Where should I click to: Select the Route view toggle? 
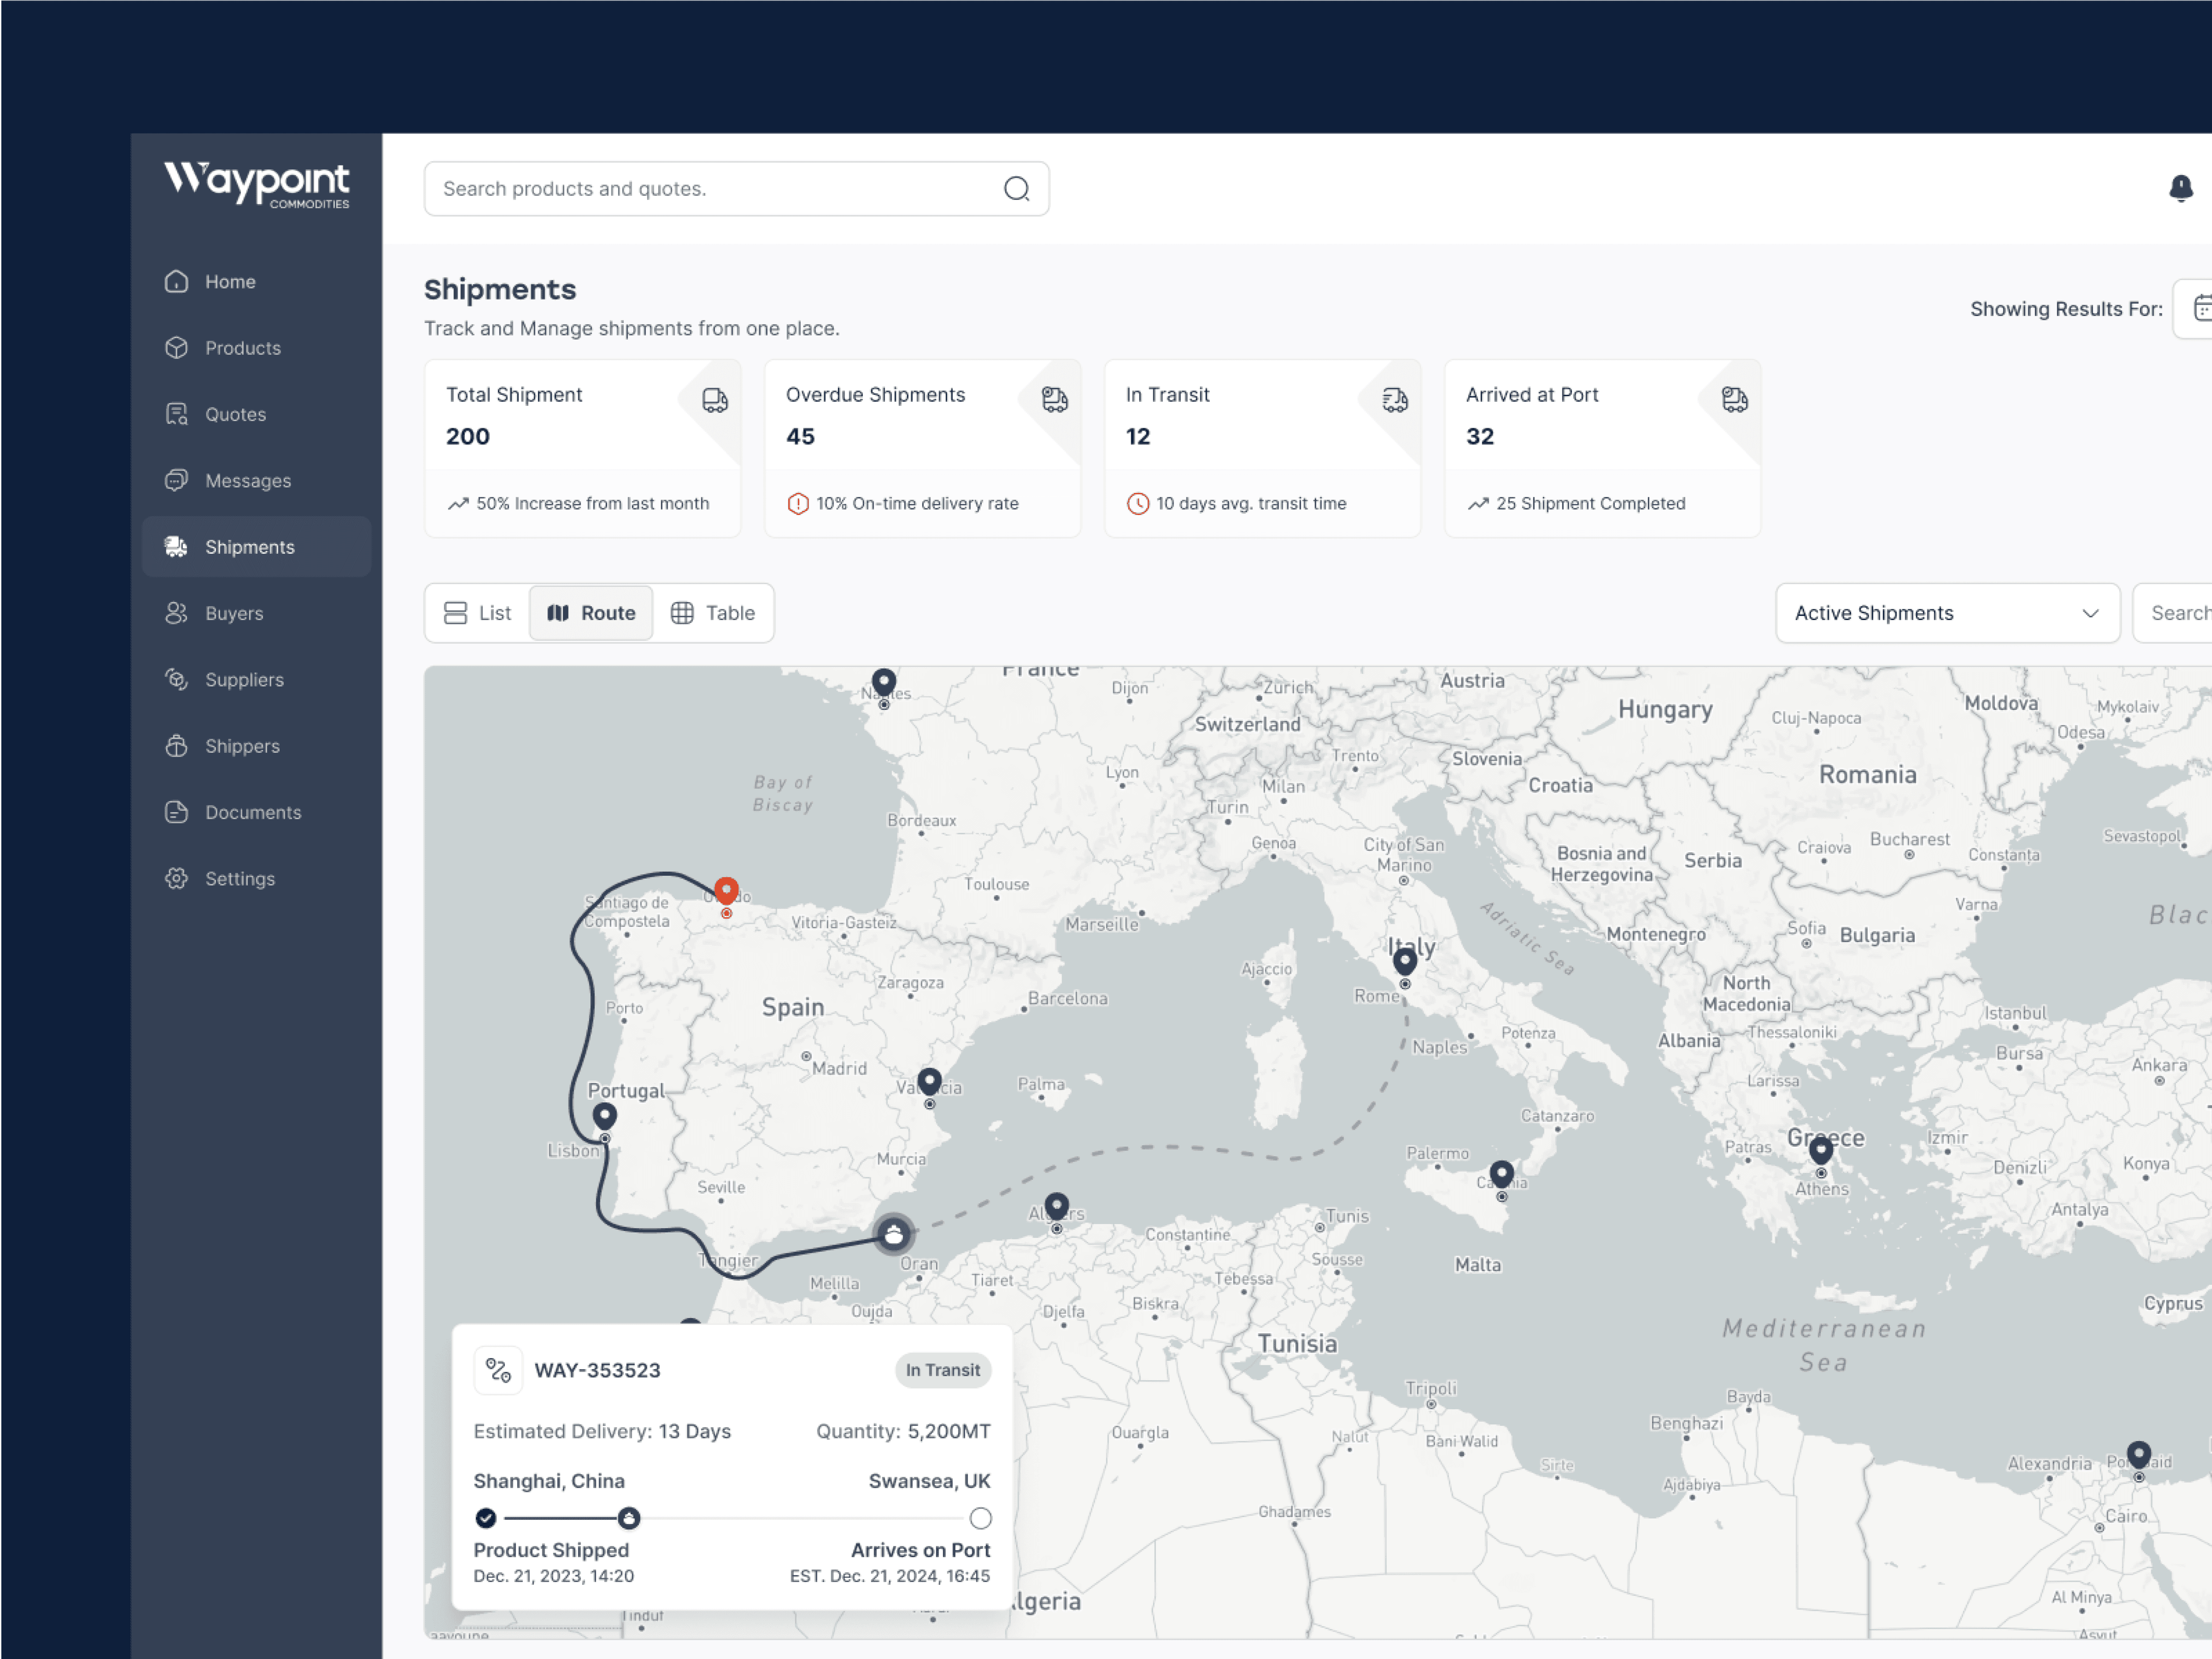pyautogui.click(x=591, y=613)
